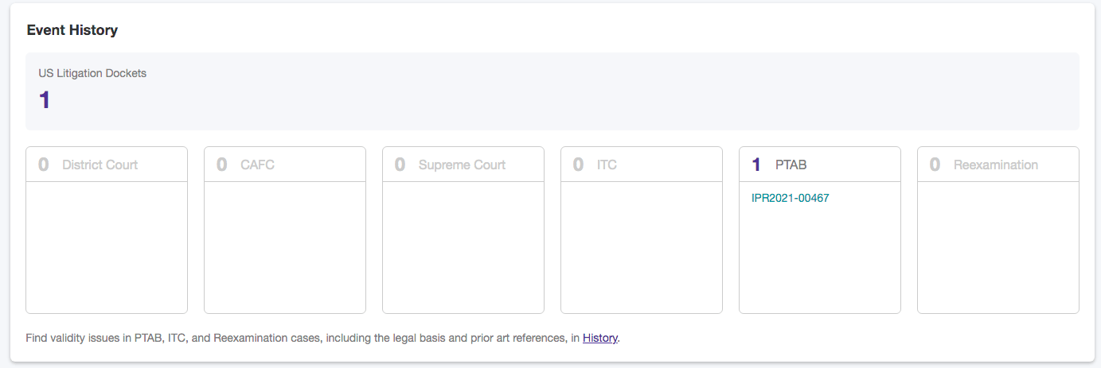The width and height of the screenshot is (1101, 368).
Task: Click the validity issues footnote text
Action: (303, 338)
